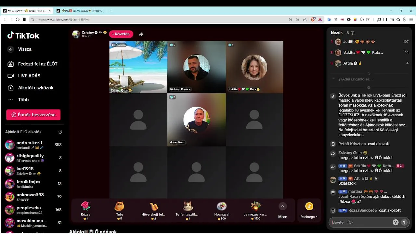Click Richárd Kovács guest tile
This screenshot has height=234, width=416.
(196, 67)
